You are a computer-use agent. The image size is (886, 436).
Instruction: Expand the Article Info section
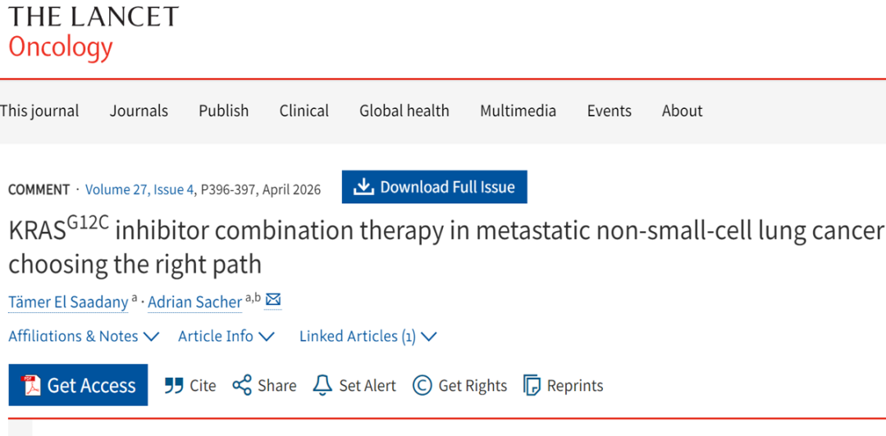226,336
